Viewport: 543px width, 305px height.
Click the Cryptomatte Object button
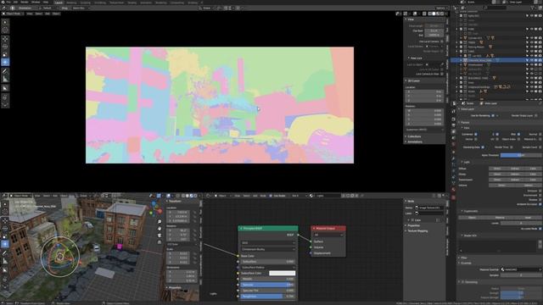pyautogui.click(x=472, y=218)
